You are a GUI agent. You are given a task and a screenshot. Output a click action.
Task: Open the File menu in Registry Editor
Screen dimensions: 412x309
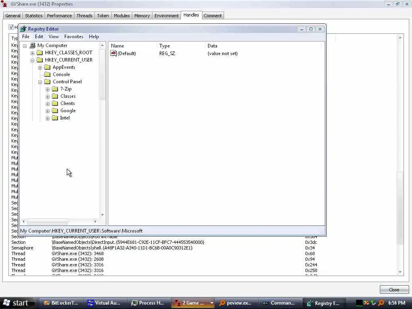coord(26,37)
